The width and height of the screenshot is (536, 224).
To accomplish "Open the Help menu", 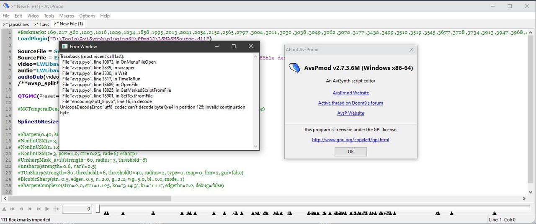I will click(105, 16).
